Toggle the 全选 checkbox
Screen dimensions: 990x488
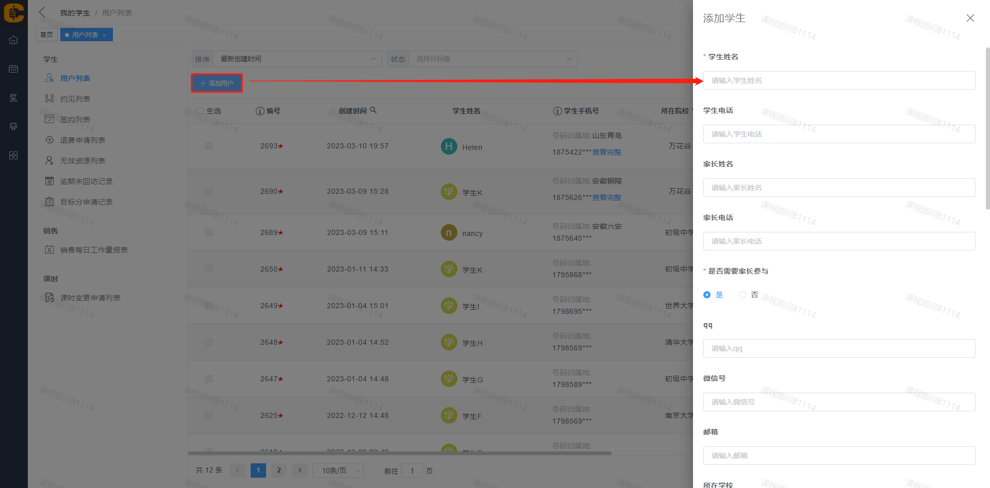(x=200, y=111)
